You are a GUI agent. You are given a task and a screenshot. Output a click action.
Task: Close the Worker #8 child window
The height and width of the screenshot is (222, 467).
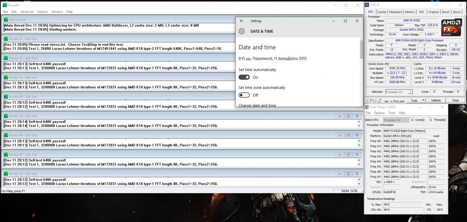(x=356, y=174)
